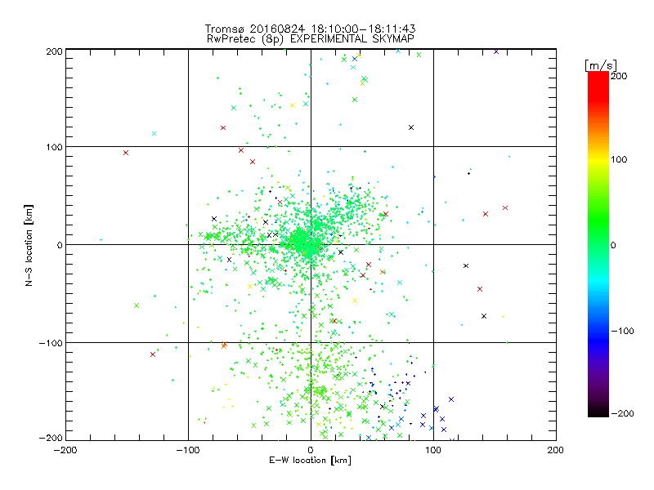This screenshot has height=490, width=654.
Task: Click the colorbar's "200" top label
Action: [619, 76]
